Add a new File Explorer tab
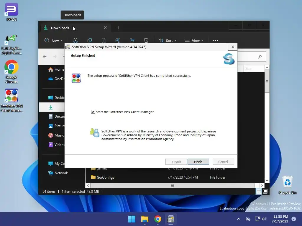The height and width of the screenshot is (226, 302). click(119, 28)
